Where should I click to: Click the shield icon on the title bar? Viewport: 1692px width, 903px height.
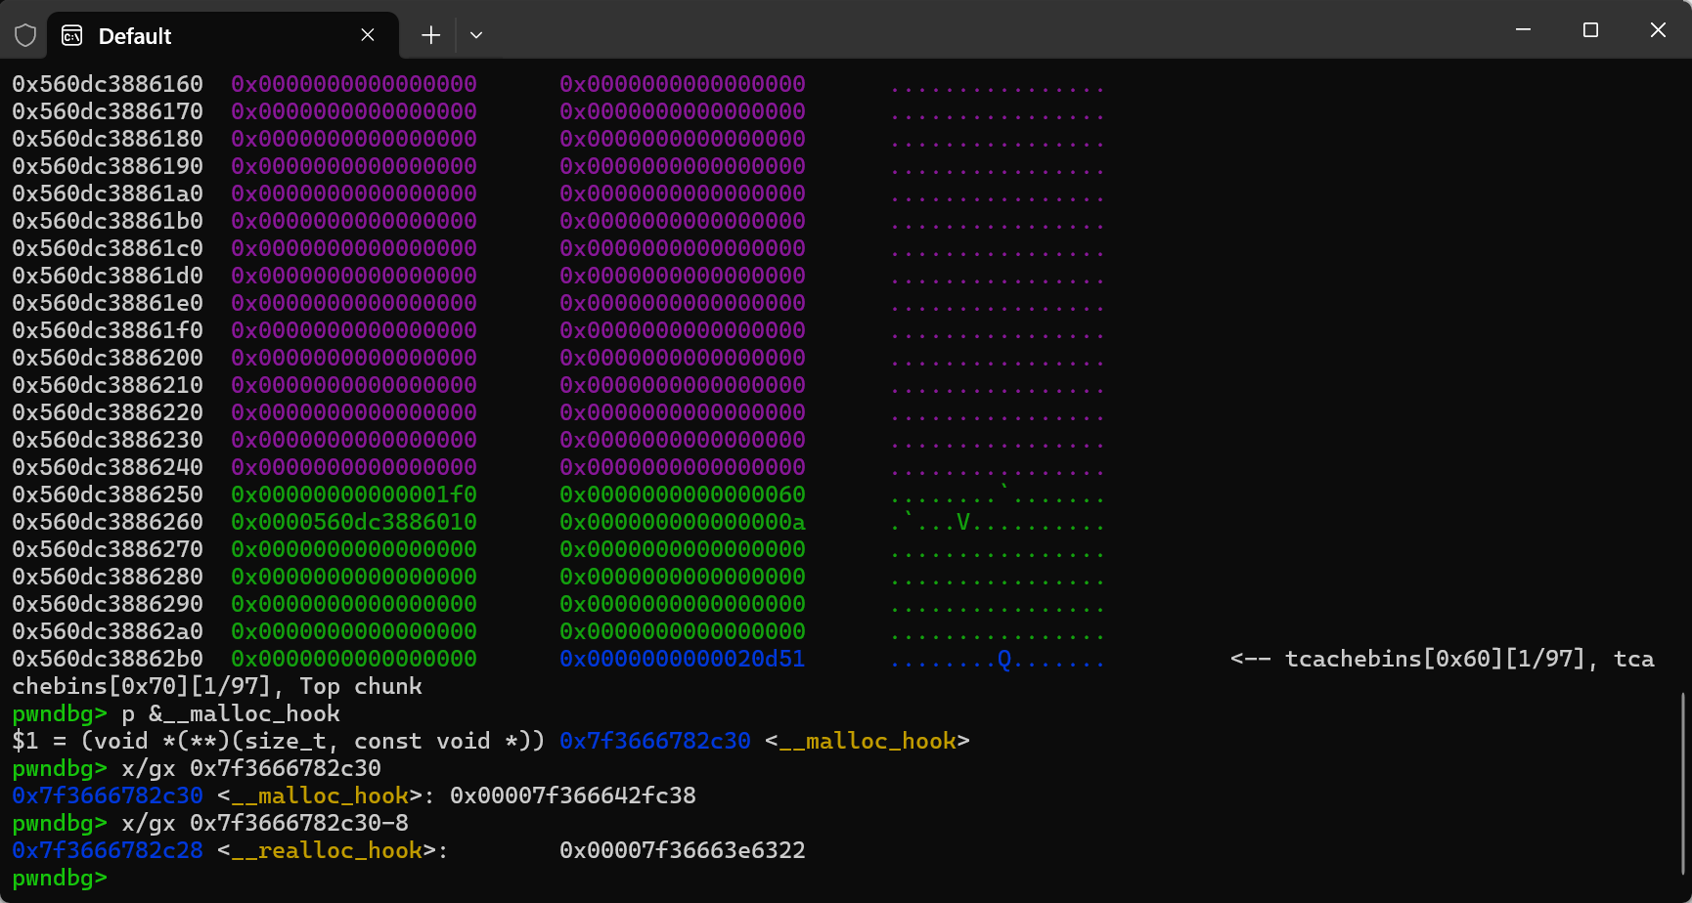[24, 34]
